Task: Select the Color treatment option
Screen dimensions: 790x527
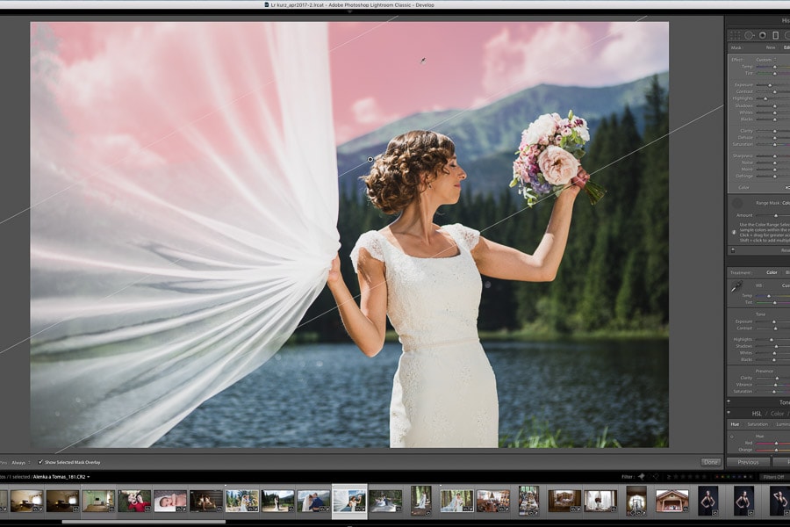Action: tap(772, 272)
